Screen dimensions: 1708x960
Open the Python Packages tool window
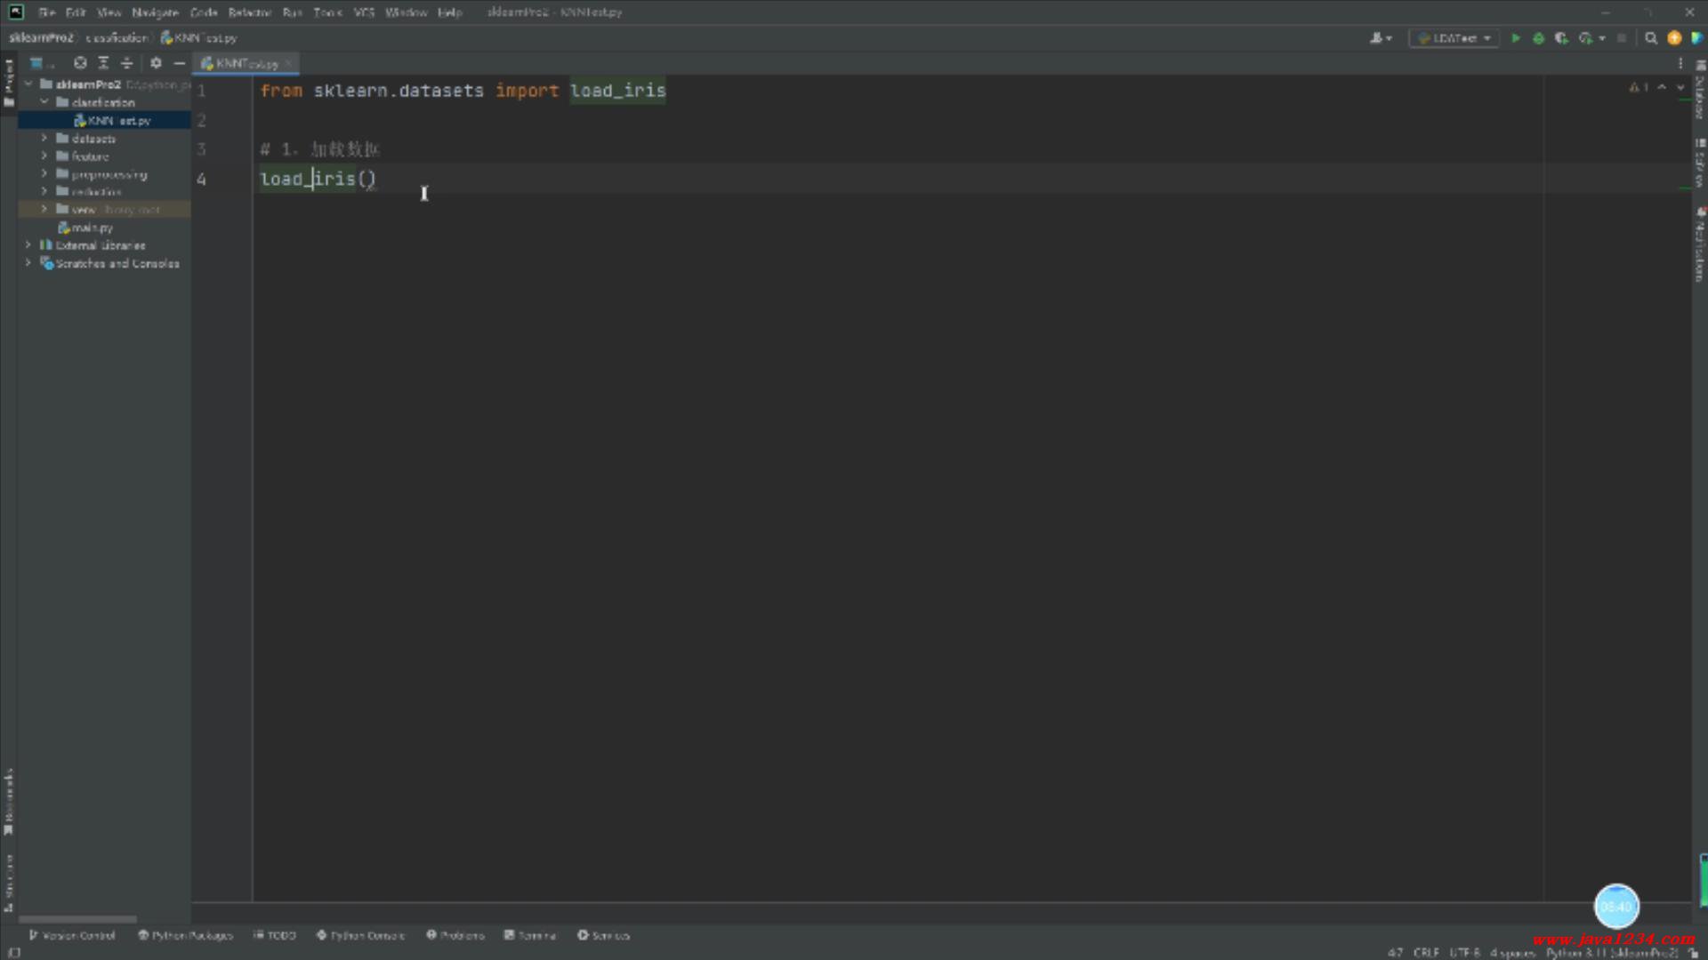[185, 935]
